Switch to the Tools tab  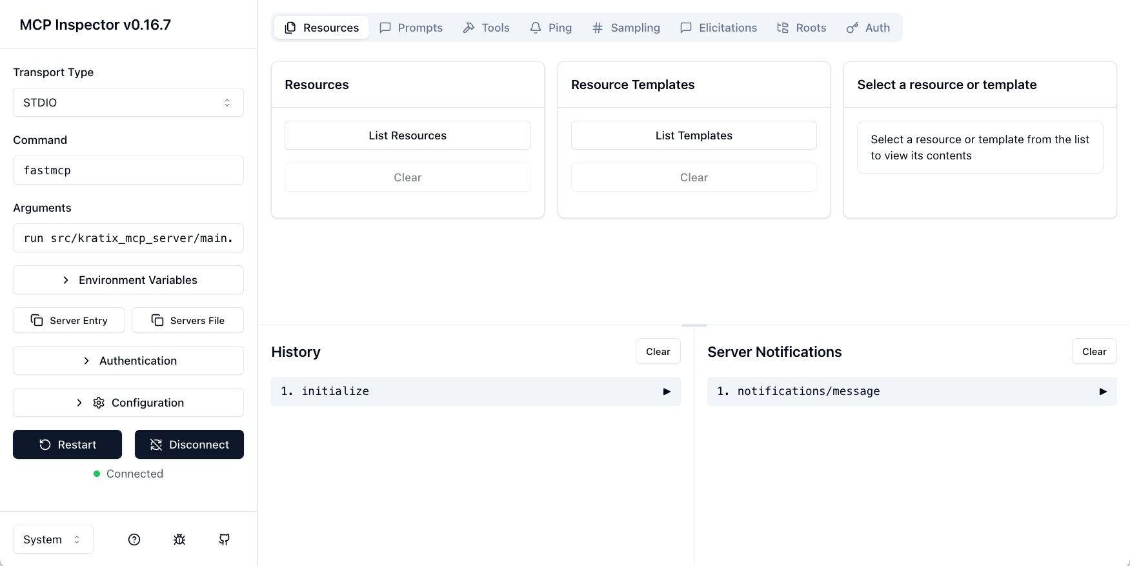click(x=487, y=28)
